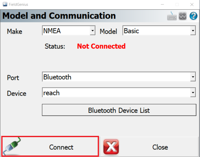Open the on-screen keyboard icon
200x157 pixels.
pos(172,16)
